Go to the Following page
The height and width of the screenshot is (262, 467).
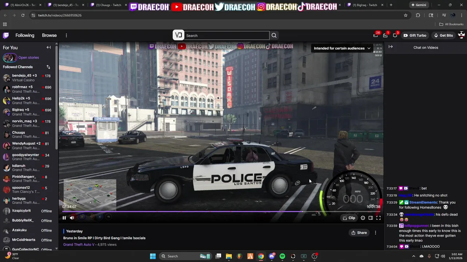pyautogui.click(x=25, y=35)
